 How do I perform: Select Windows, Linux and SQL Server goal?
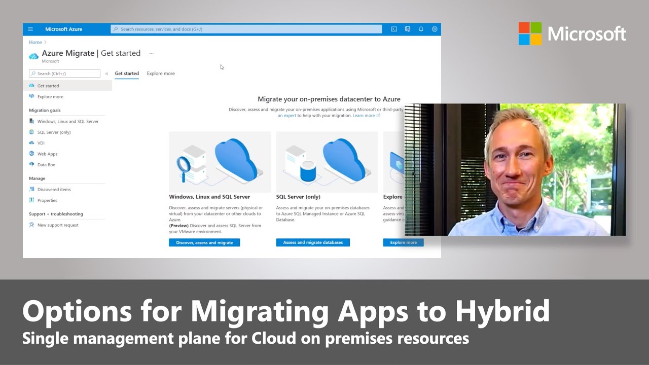click(x=67, y=121)
